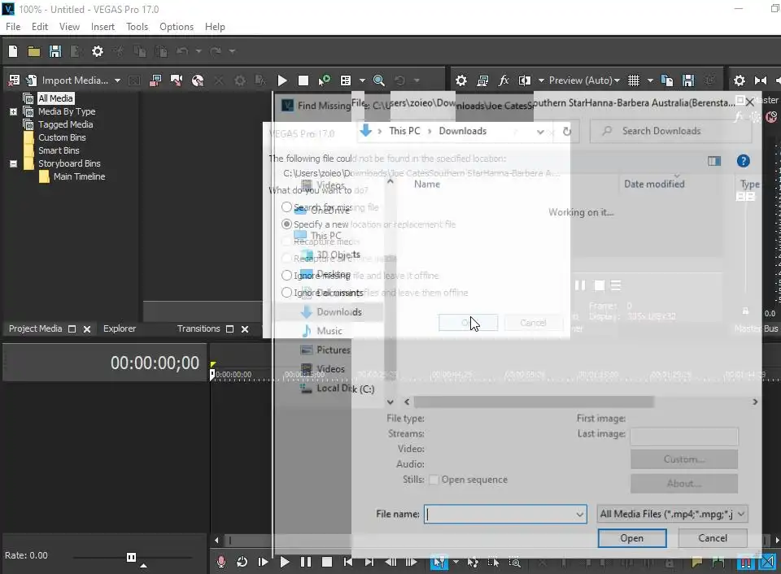Click the file list horizontal scrollbar
Screen dimensions: 781x574
coord(534,402)
